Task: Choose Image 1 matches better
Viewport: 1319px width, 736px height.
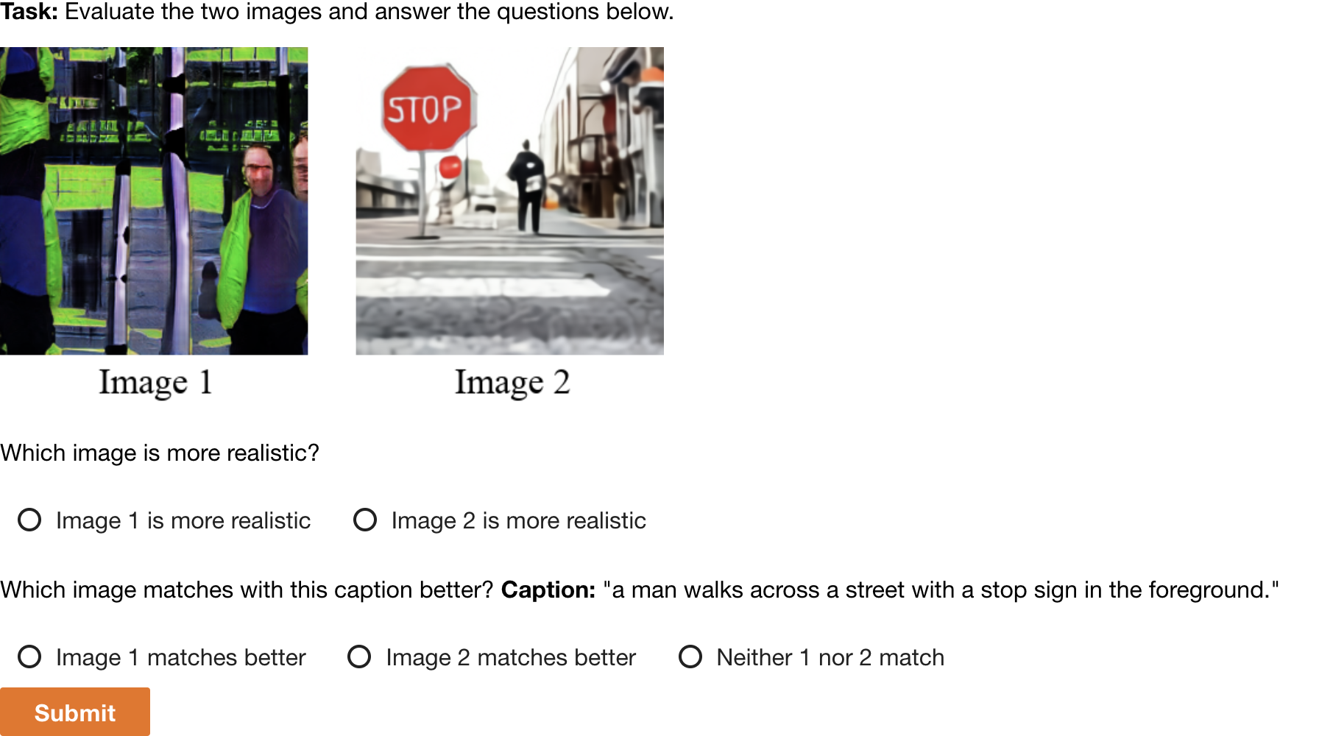Action: [29, 657]
